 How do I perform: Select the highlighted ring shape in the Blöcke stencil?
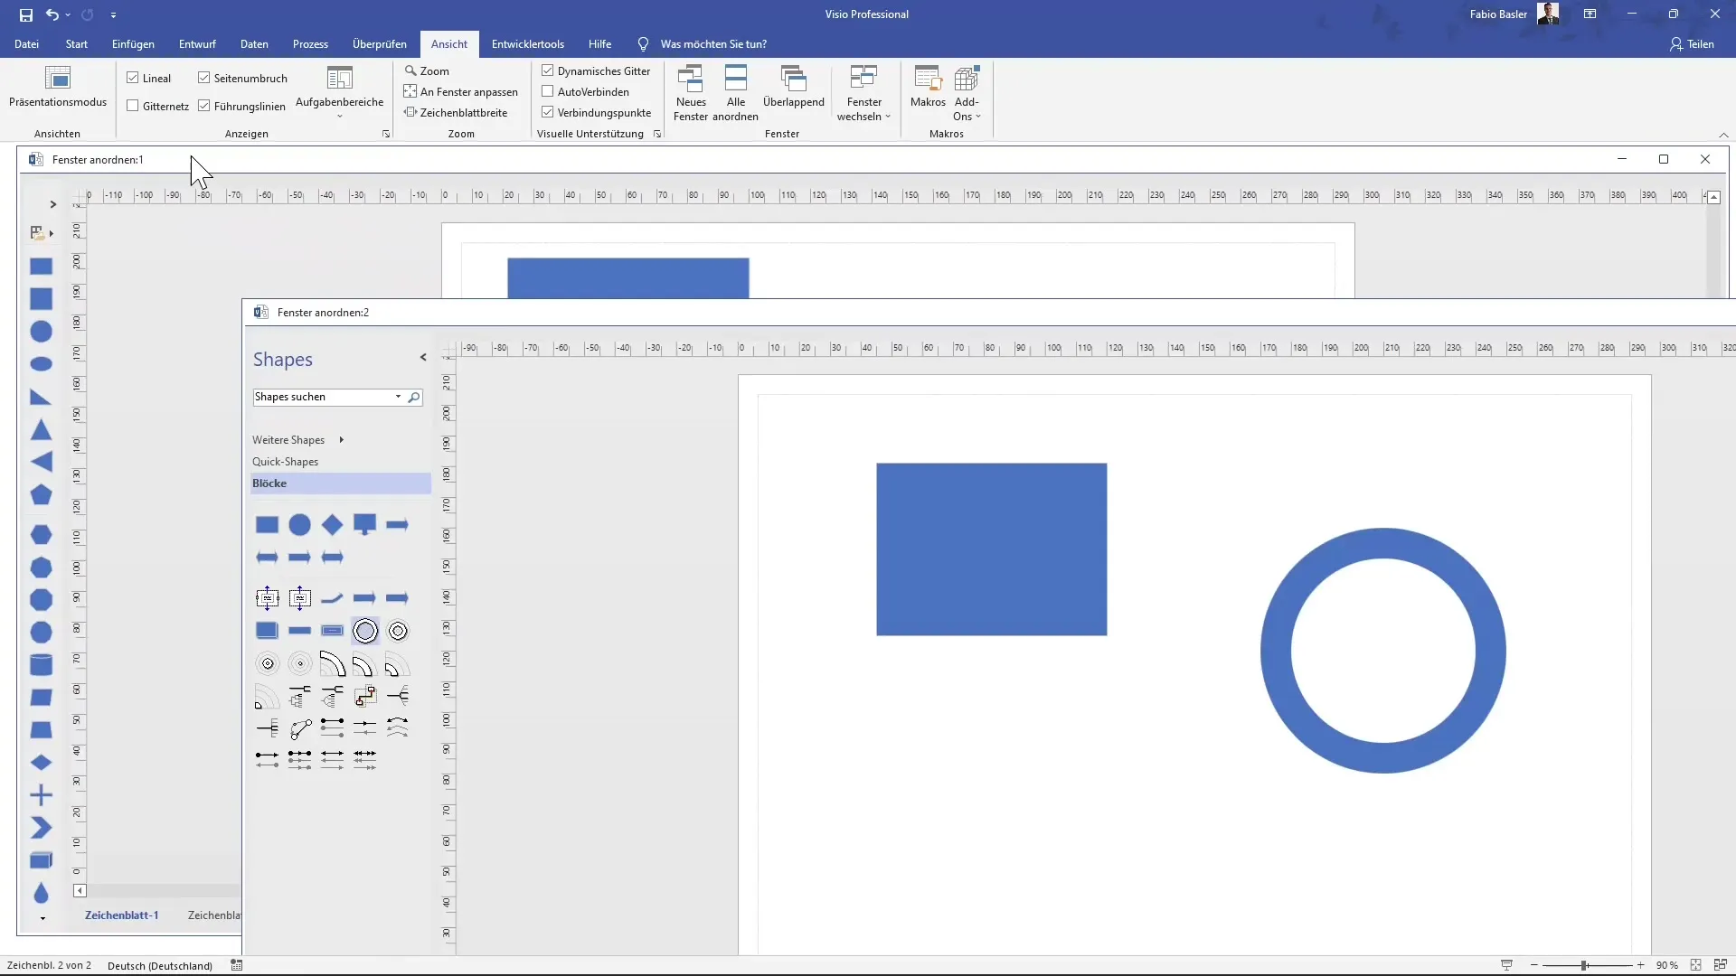click(x=365, y=631)
